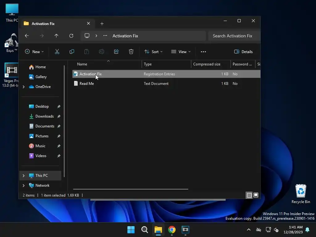Screen dimensions: 316x237
Task: Select This PC in navigation pane
Action: tap(40, 176)
